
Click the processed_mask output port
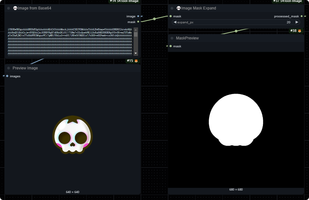click(x=302, y=16)
